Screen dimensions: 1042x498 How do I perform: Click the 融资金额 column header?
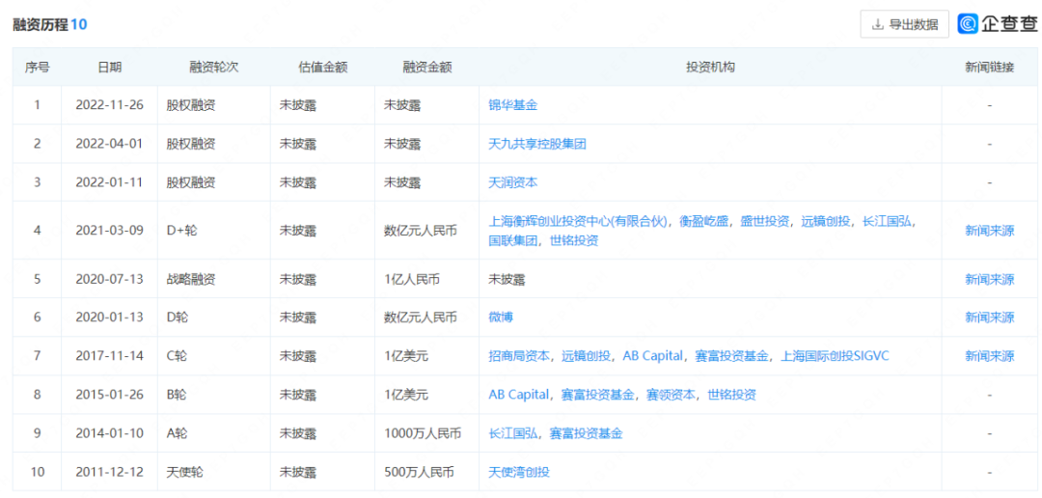click(427, 68)
